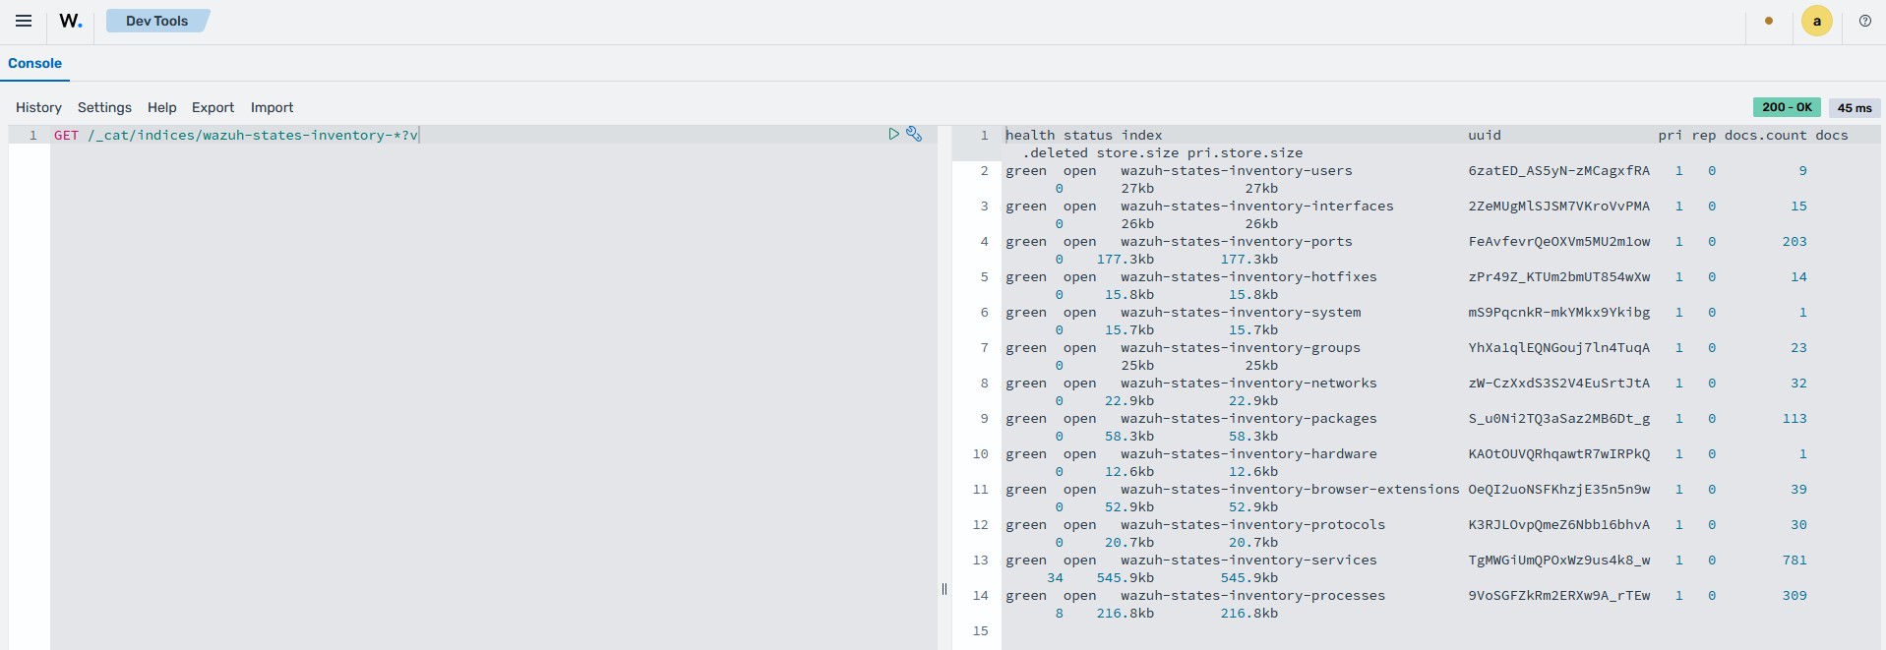Click docs count 203 for ports index
1886x650 pixels.
point(1795,241)
